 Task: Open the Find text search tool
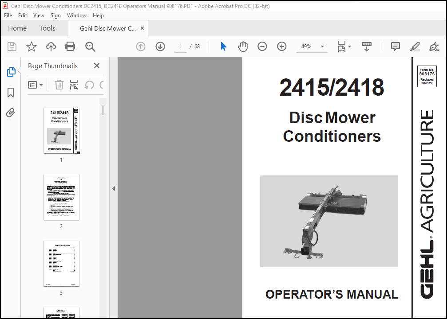click(90, 47)
